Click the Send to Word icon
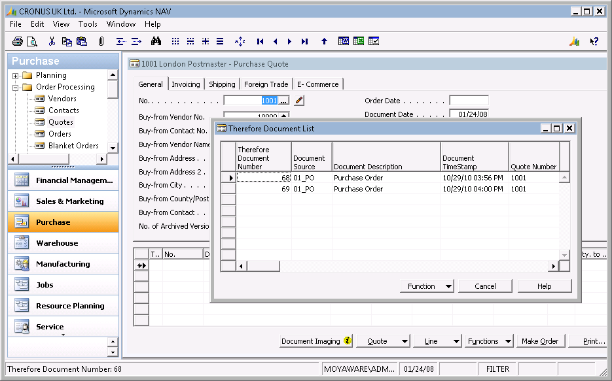This screenshot has width=612, height=381. click(x=344, y=41)
